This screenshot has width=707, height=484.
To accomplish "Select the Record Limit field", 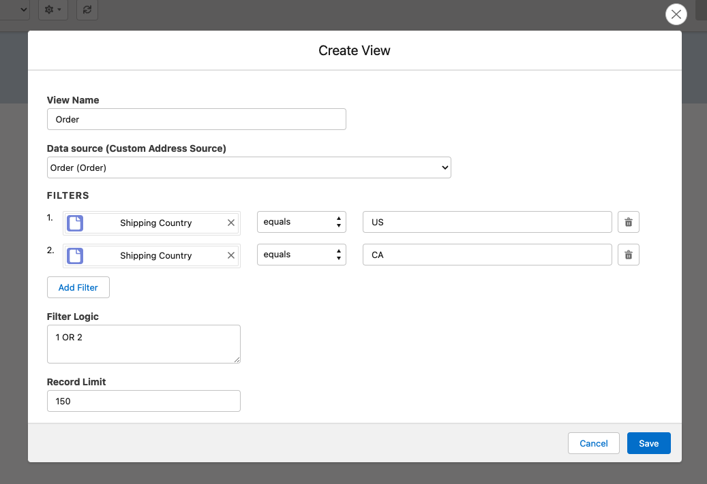I will pos(143,401).
